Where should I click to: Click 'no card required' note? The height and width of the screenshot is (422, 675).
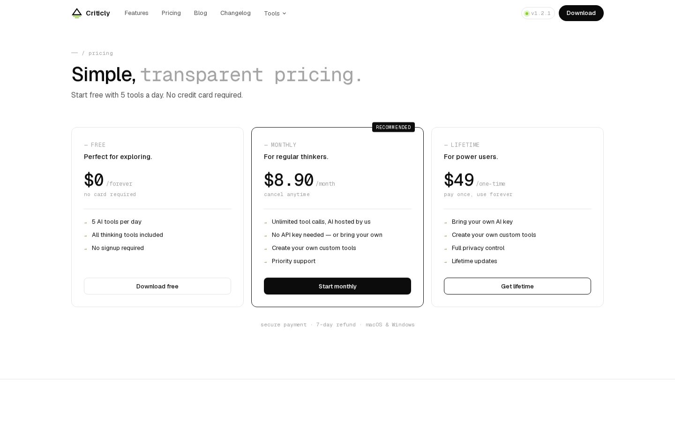[110, 195]
